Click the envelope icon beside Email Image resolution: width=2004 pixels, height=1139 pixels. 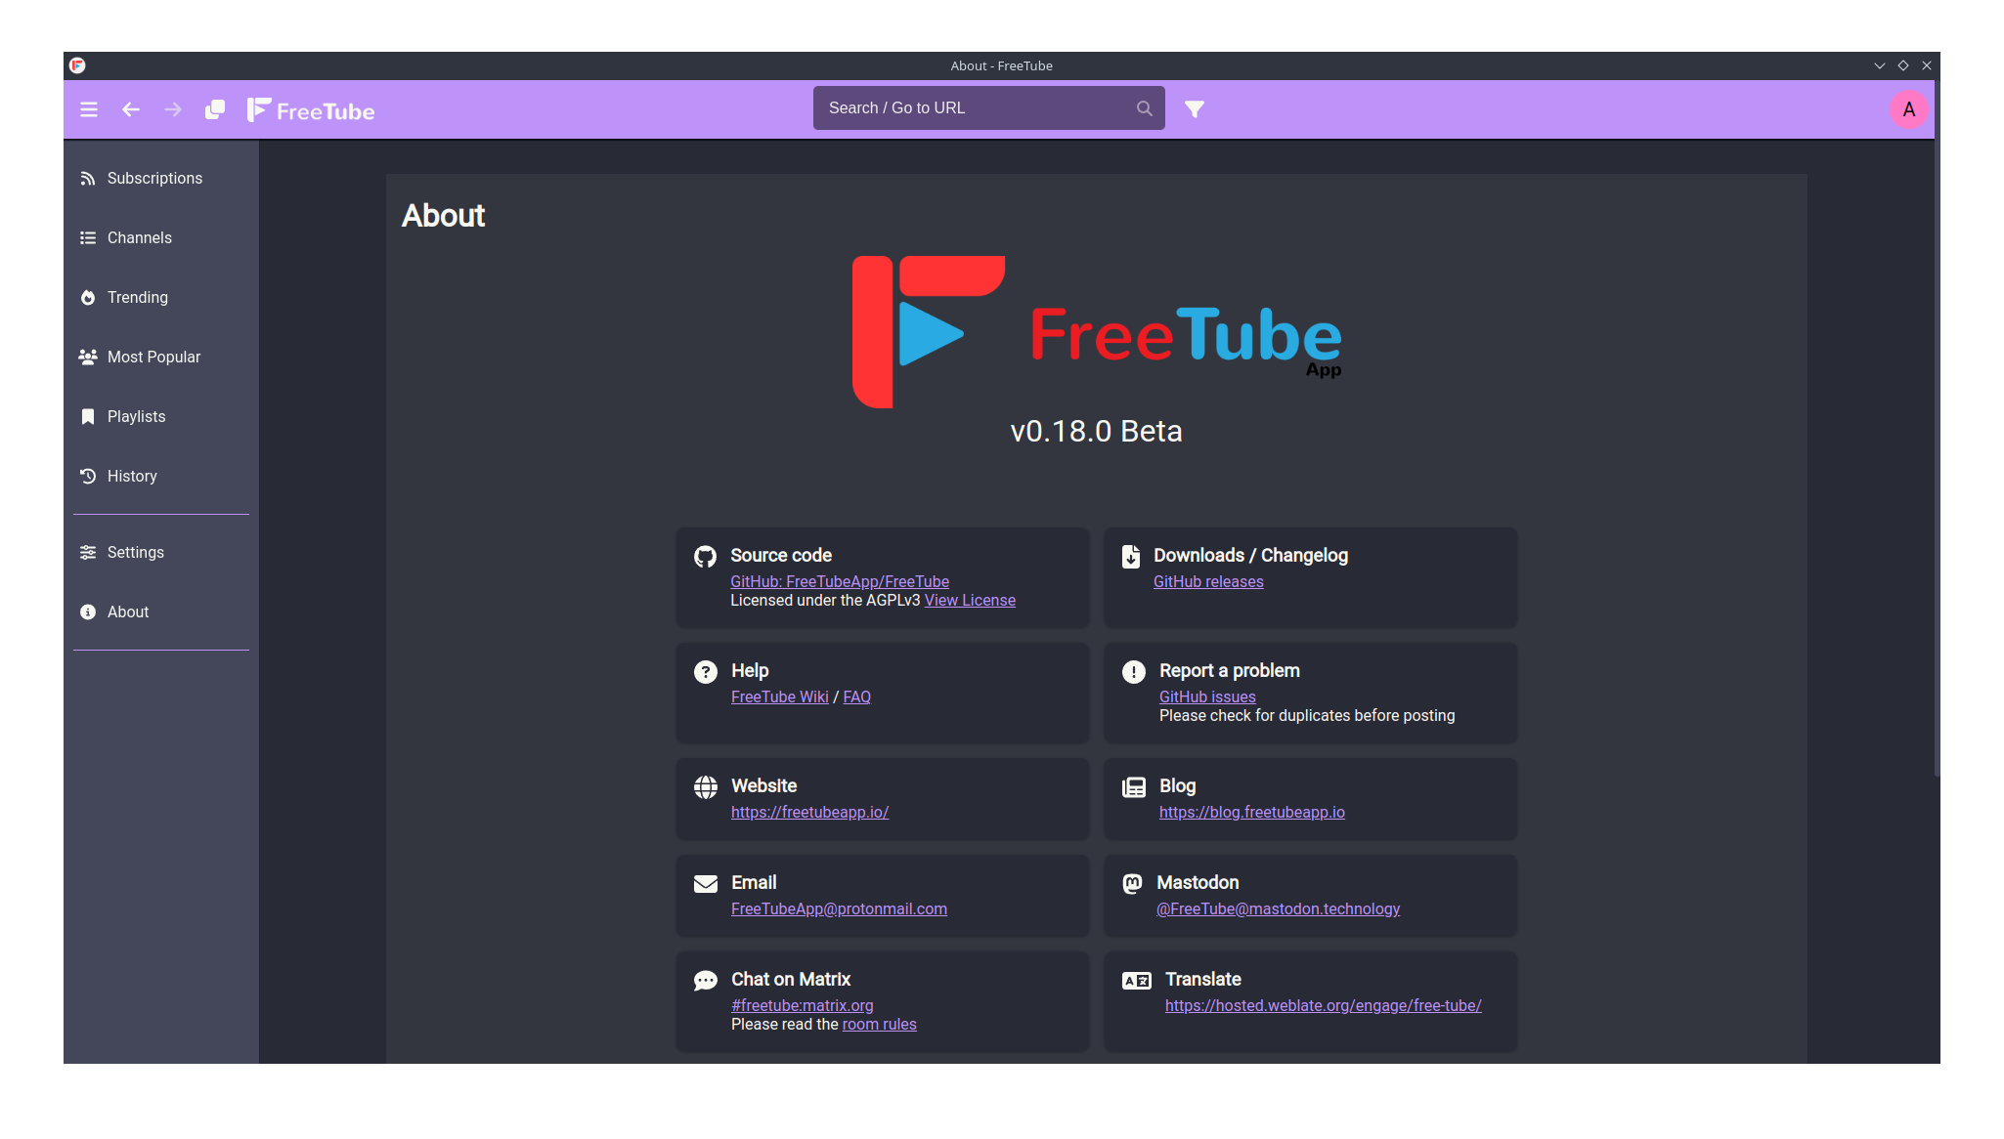(x=706, y=884)
